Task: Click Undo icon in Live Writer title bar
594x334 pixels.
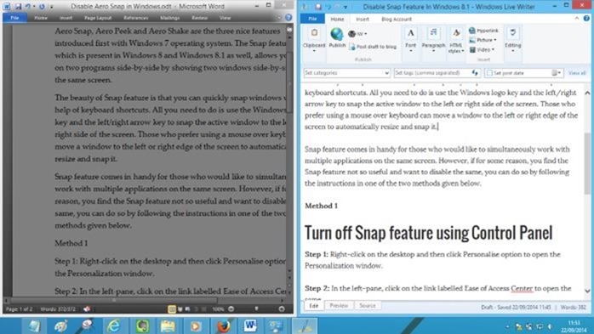Action: [x=328, y=7]
